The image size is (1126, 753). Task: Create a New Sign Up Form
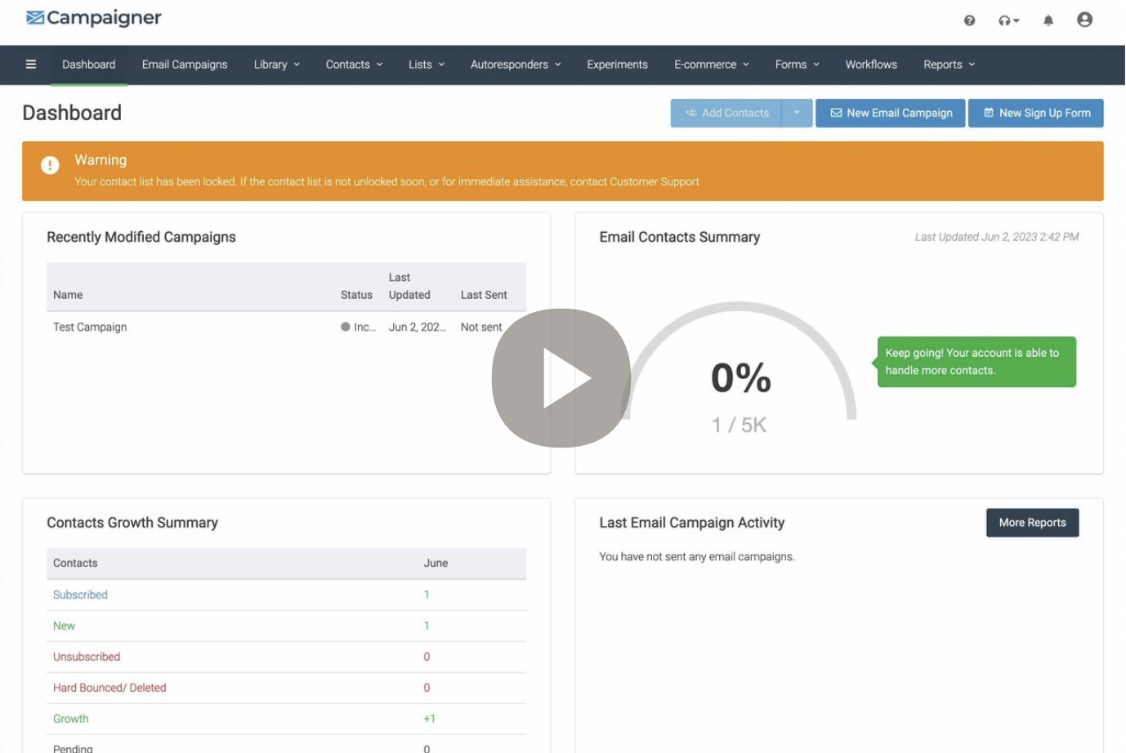coord(1035,114)
